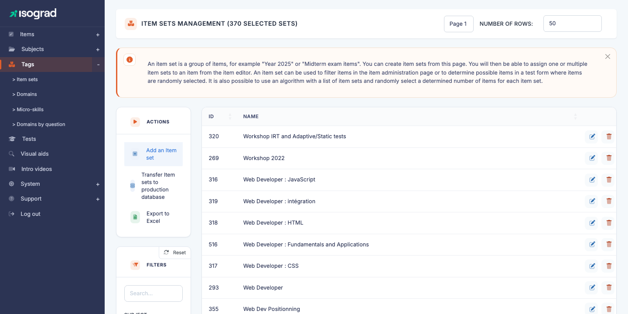The image size is (628, 314).
Task: Select Tags in the sidebar
Action: click(27, 65)
